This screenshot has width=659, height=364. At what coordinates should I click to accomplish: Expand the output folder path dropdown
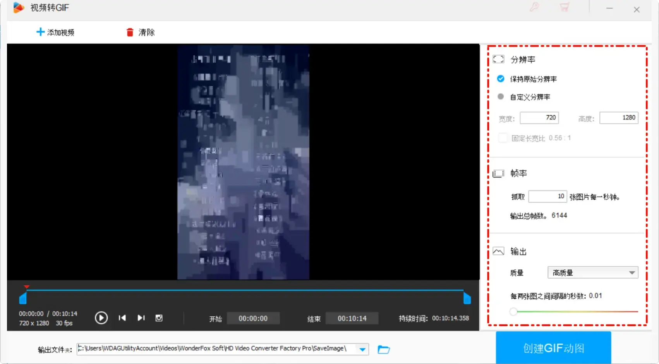(x=362, y=349)
